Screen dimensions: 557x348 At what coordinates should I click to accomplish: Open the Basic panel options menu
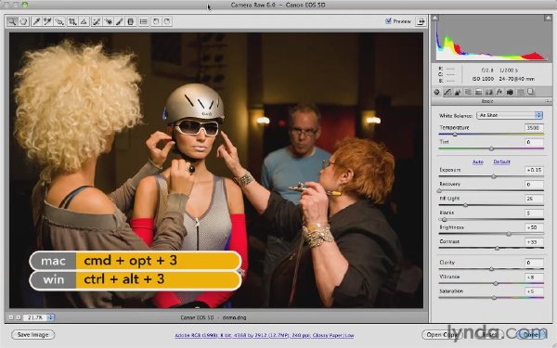pyautogui.click(x=548, y=101)
